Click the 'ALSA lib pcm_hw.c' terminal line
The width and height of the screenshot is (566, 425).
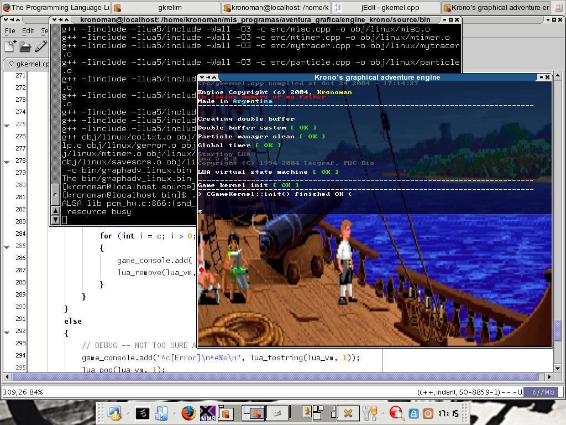[129, 203]
